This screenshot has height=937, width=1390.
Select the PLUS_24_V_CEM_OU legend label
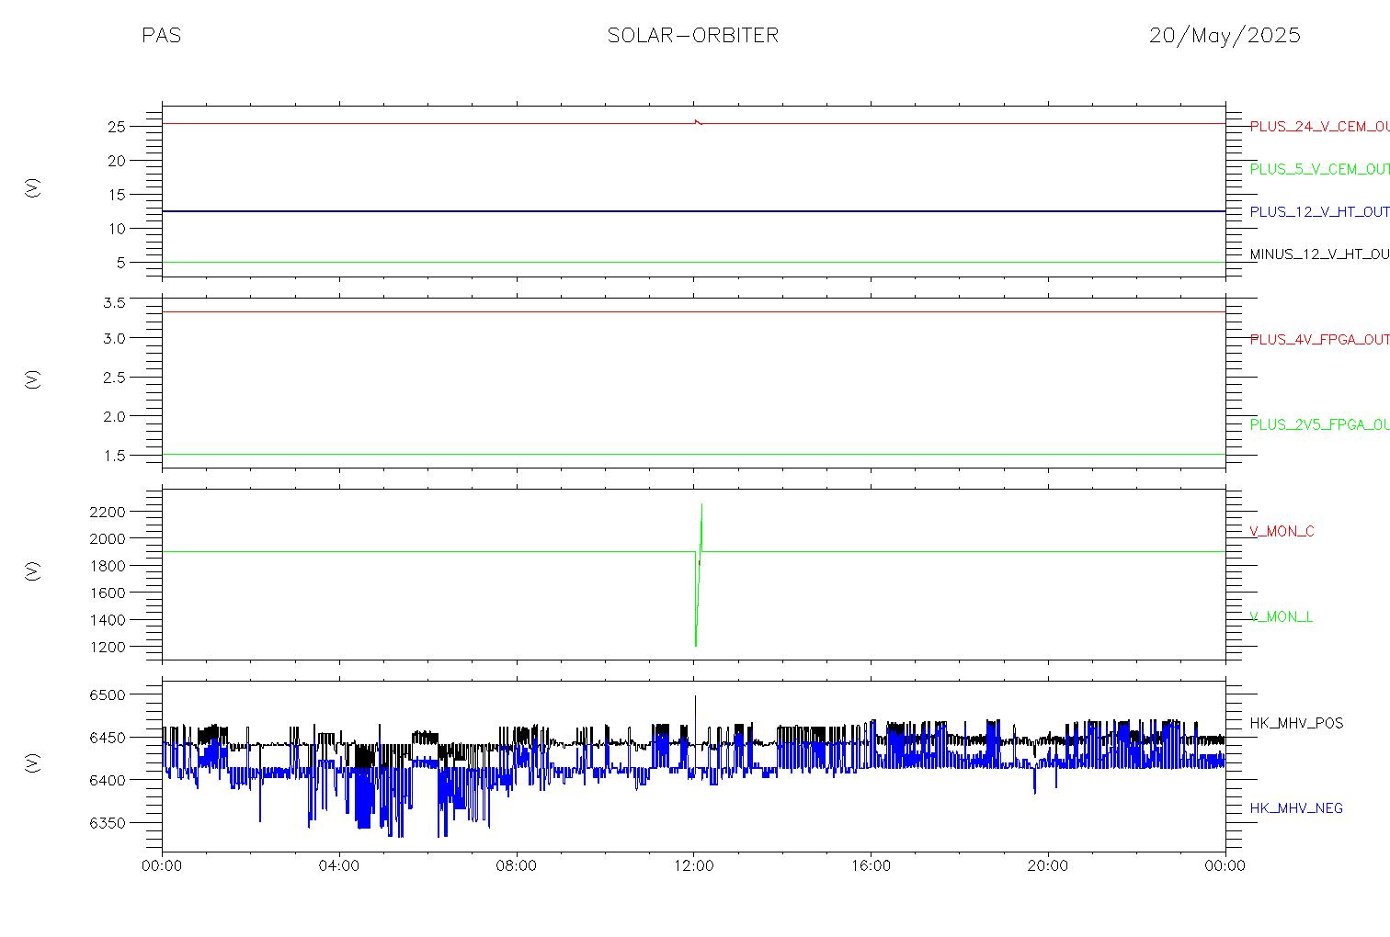1319,127
